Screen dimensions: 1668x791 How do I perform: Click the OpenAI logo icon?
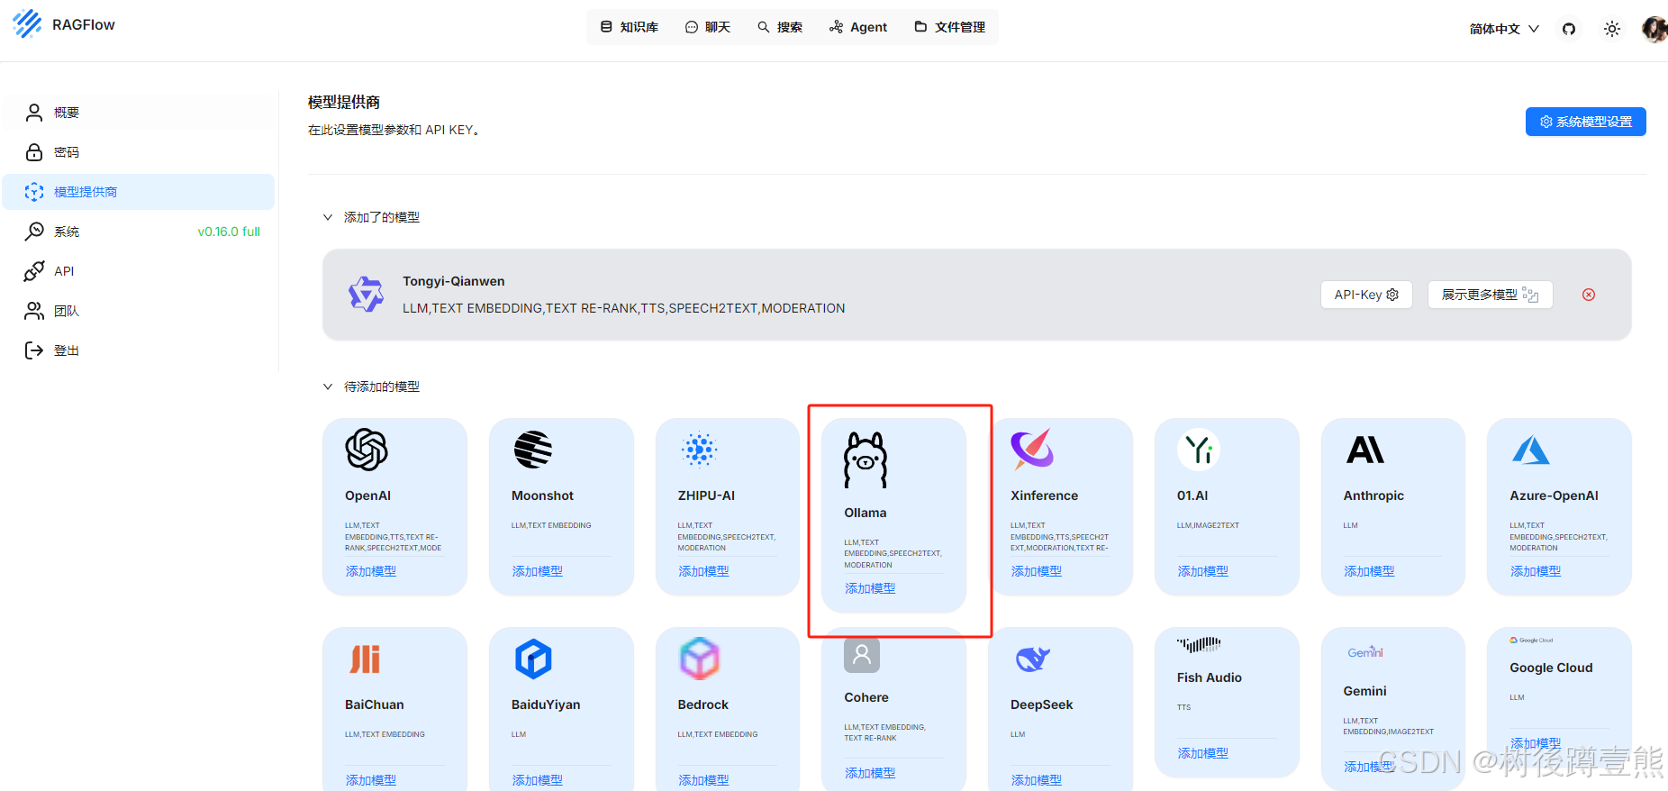(x=367, y=450)
